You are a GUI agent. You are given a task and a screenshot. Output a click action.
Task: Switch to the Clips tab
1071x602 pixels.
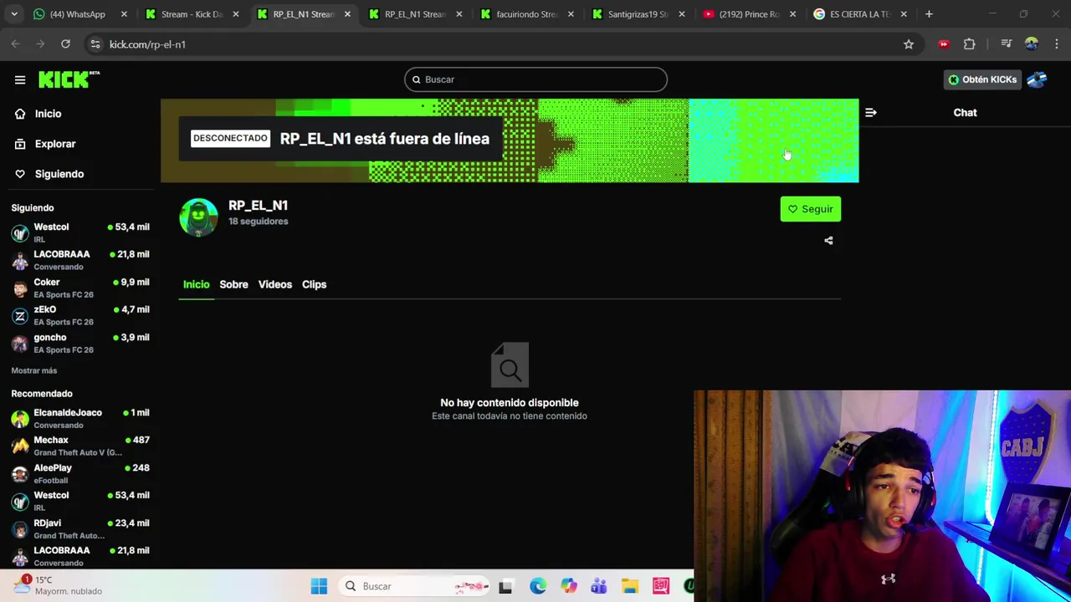click(x=314, y=284)
